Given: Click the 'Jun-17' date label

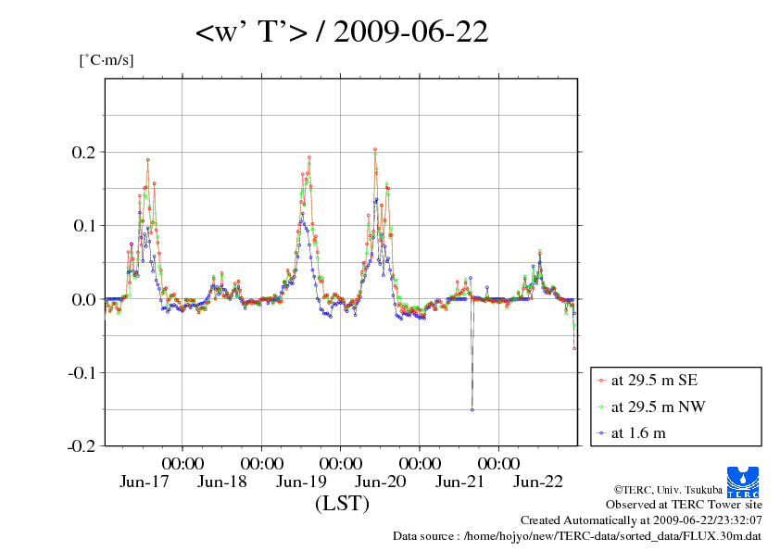Looking at the screenshot, I should point(145,482).
